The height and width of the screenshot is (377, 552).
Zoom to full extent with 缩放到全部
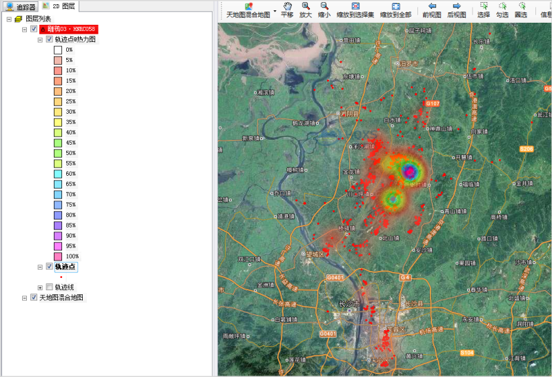395,10
